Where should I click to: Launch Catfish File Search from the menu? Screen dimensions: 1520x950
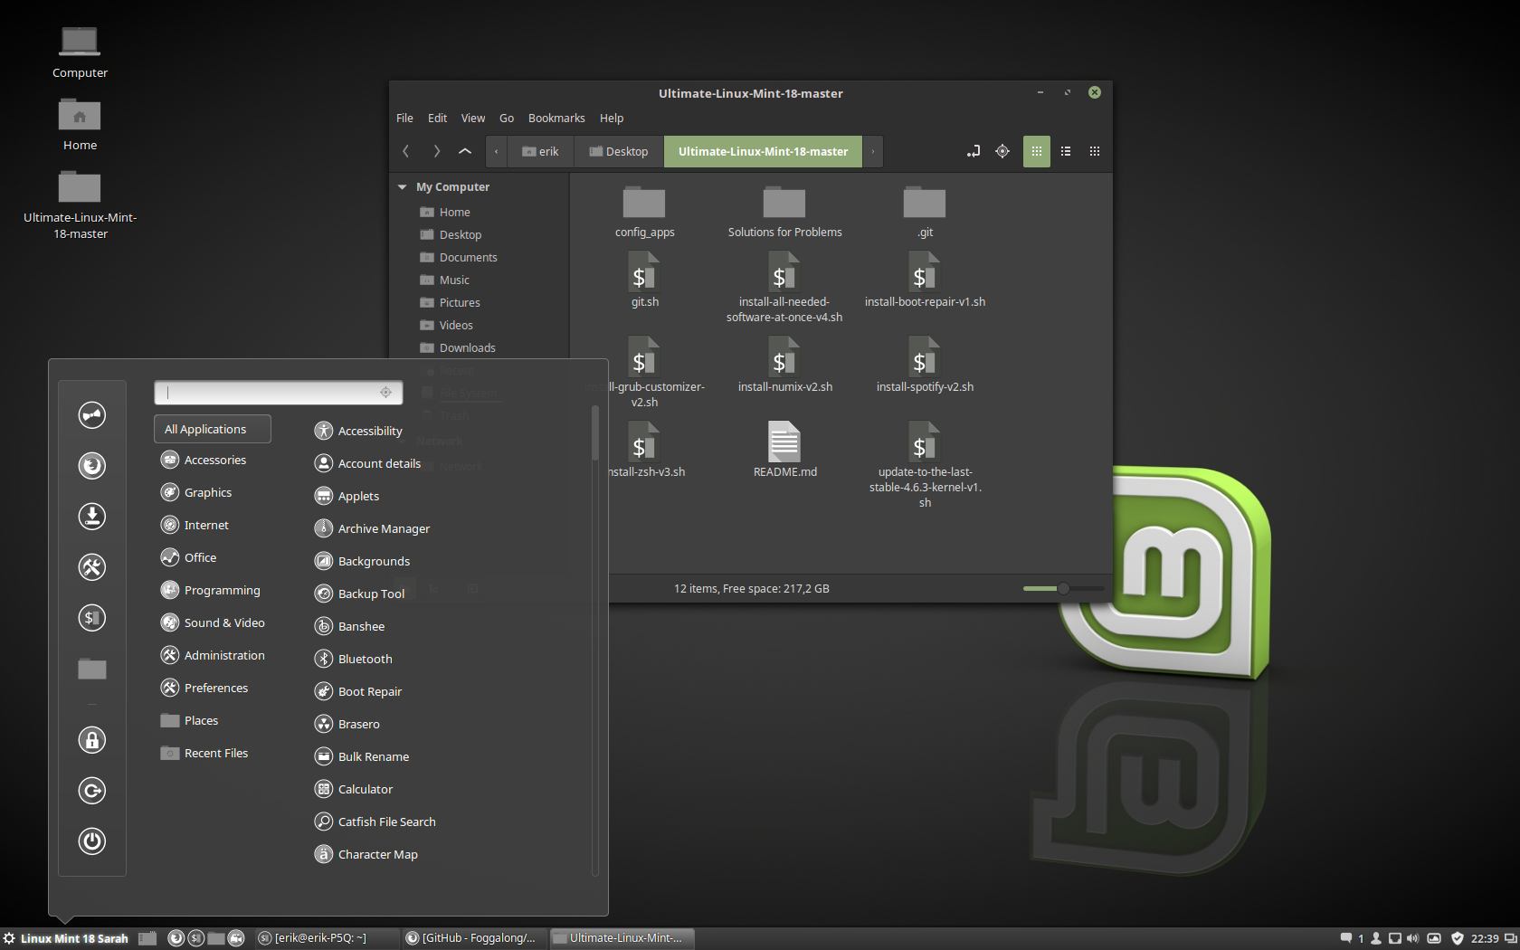coord(375,822)
